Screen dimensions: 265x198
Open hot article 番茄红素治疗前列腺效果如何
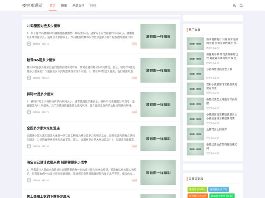pos(222,146)
